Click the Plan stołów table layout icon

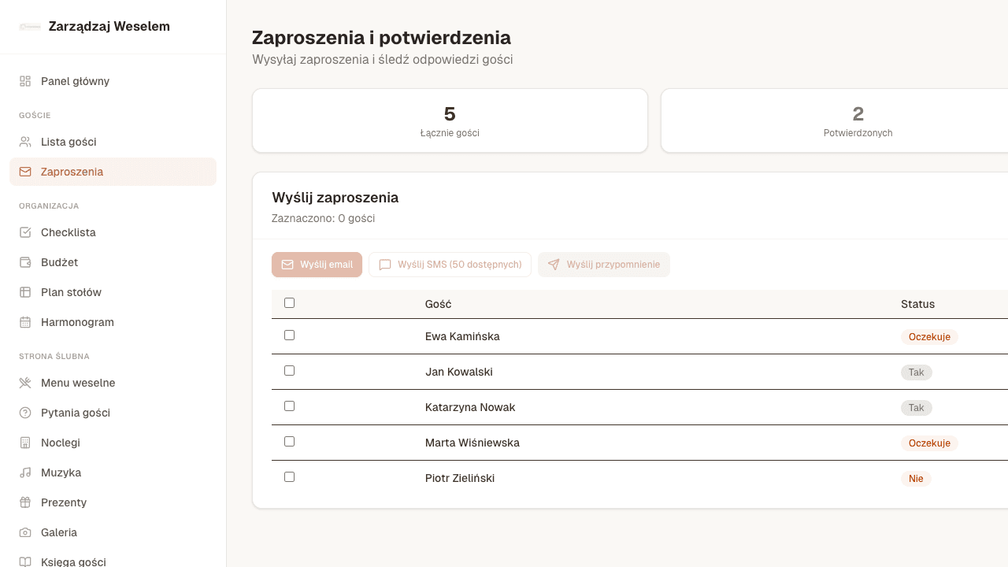point(26,292)
